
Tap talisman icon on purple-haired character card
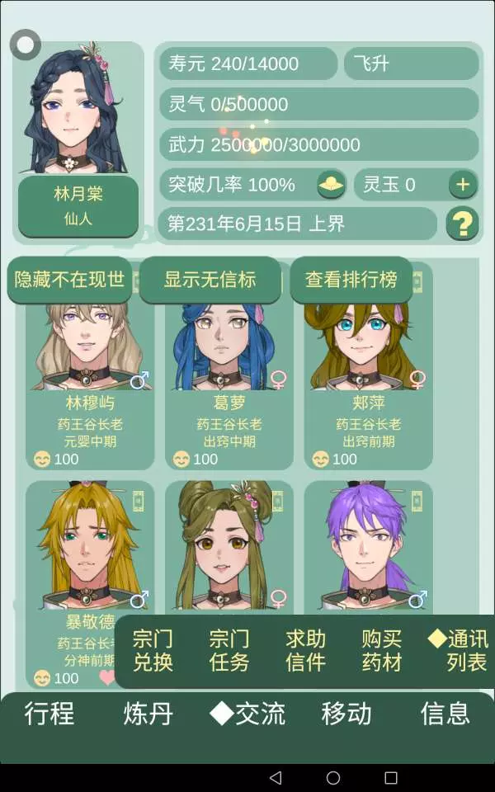416,501
